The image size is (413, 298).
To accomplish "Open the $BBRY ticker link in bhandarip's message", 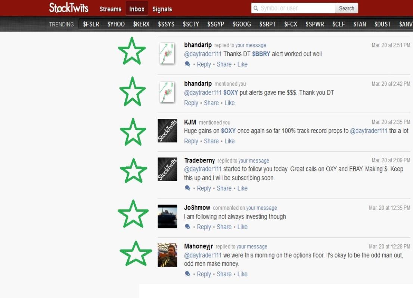I will [x=261, y=54].
